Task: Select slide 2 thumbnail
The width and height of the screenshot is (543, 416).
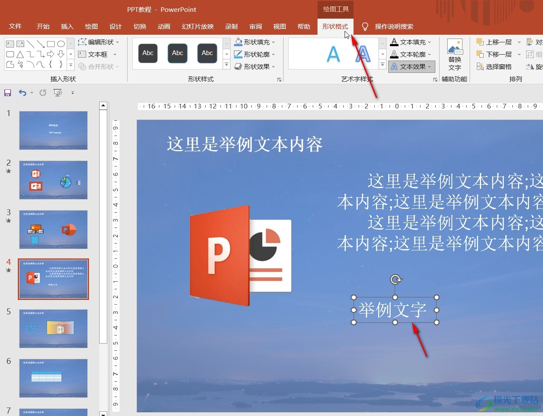Action: click(53, 180)
